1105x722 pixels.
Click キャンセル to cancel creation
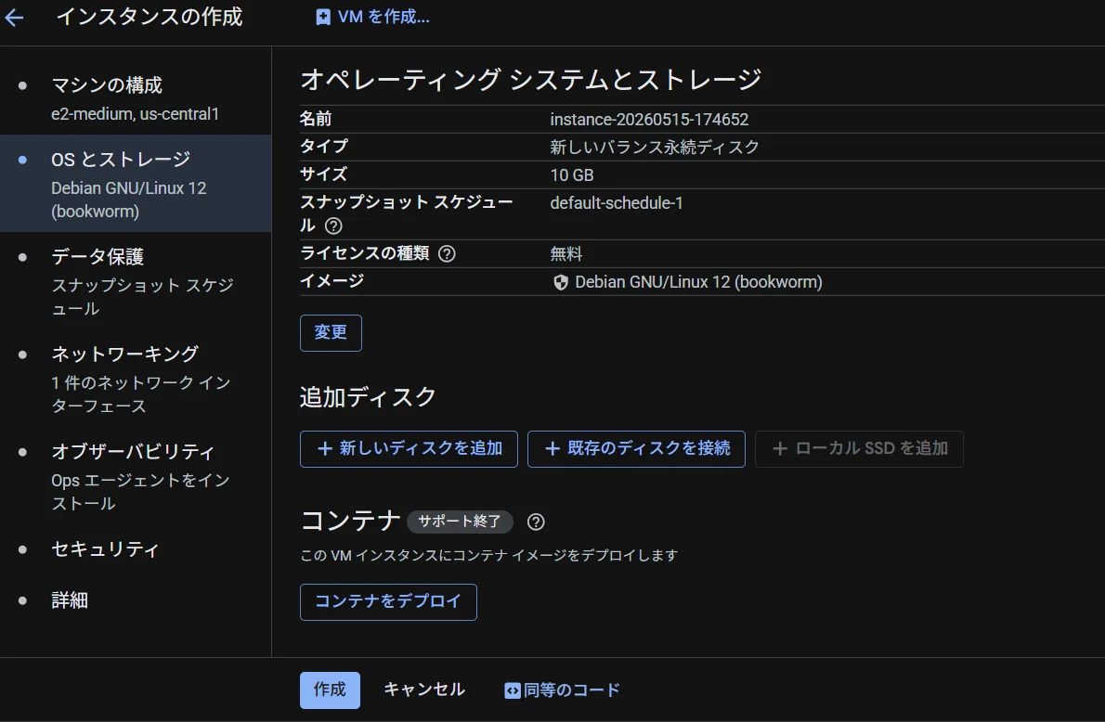pyautogui.click(x=424, y=690)
